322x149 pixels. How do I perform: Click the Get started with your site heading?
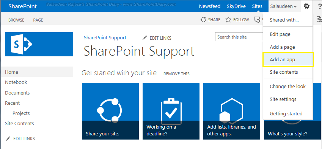(x=119, y=73)
